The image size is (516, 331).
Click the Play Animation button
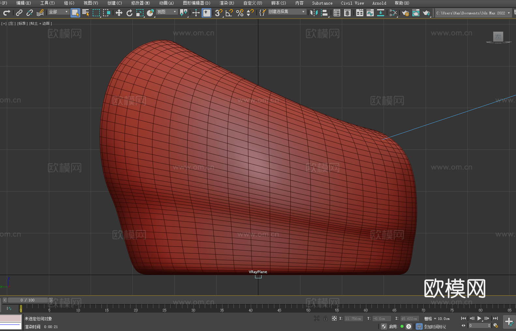click(x=479, y=318)
